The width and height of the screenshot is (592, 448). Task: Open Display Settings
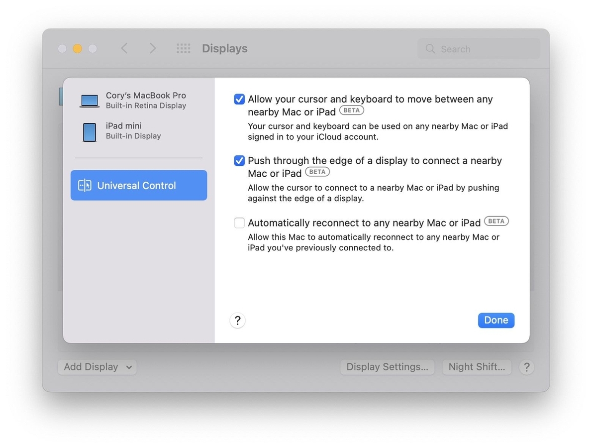coord(387,367)
